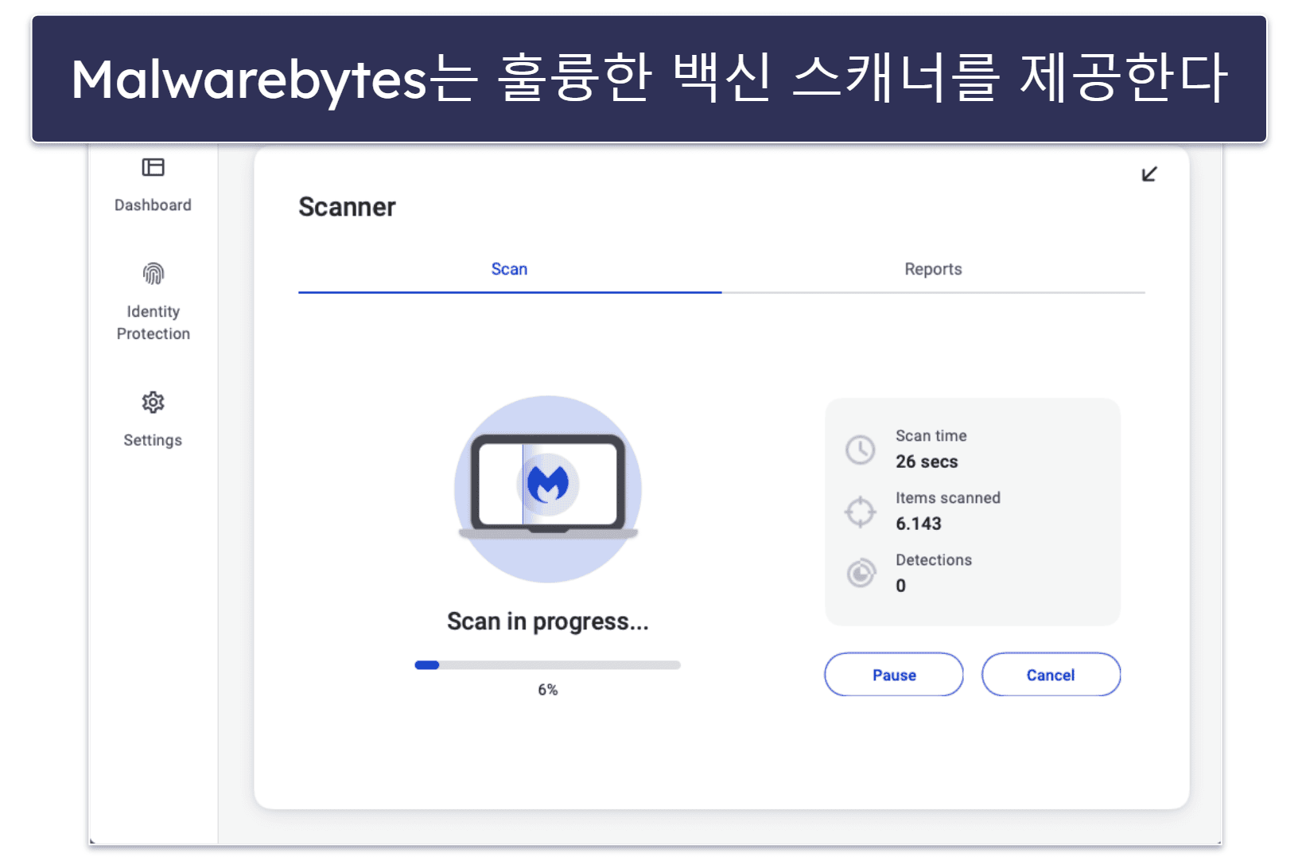Click the '26 secs' scan time value

[927, 462]
